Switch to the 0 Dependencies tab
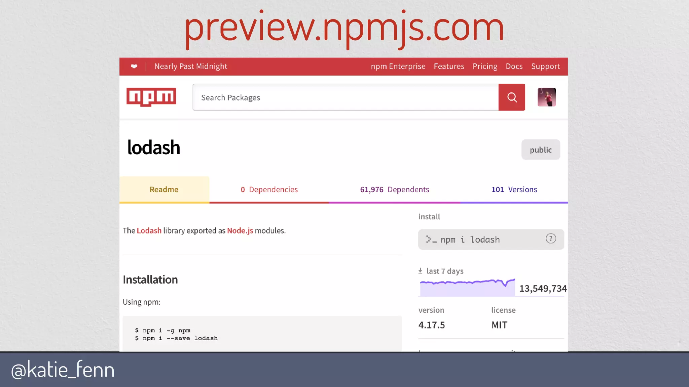 [269, 189]
